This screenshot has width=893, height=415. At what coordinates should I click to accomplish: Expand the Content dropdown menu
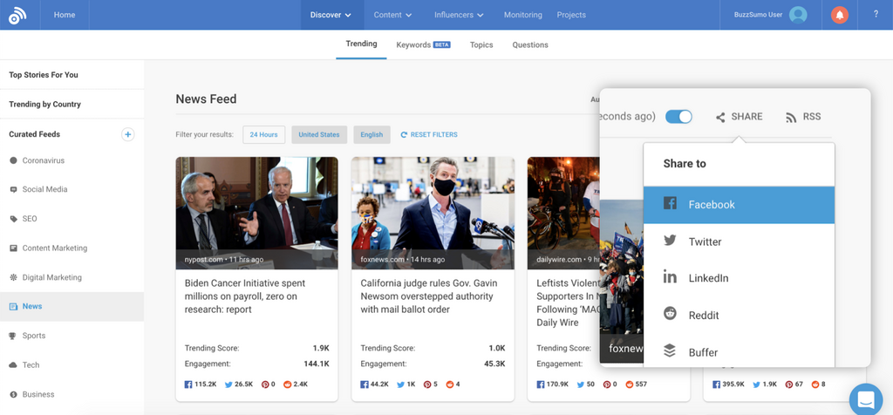pyautogui.click(x=392, y=15)
